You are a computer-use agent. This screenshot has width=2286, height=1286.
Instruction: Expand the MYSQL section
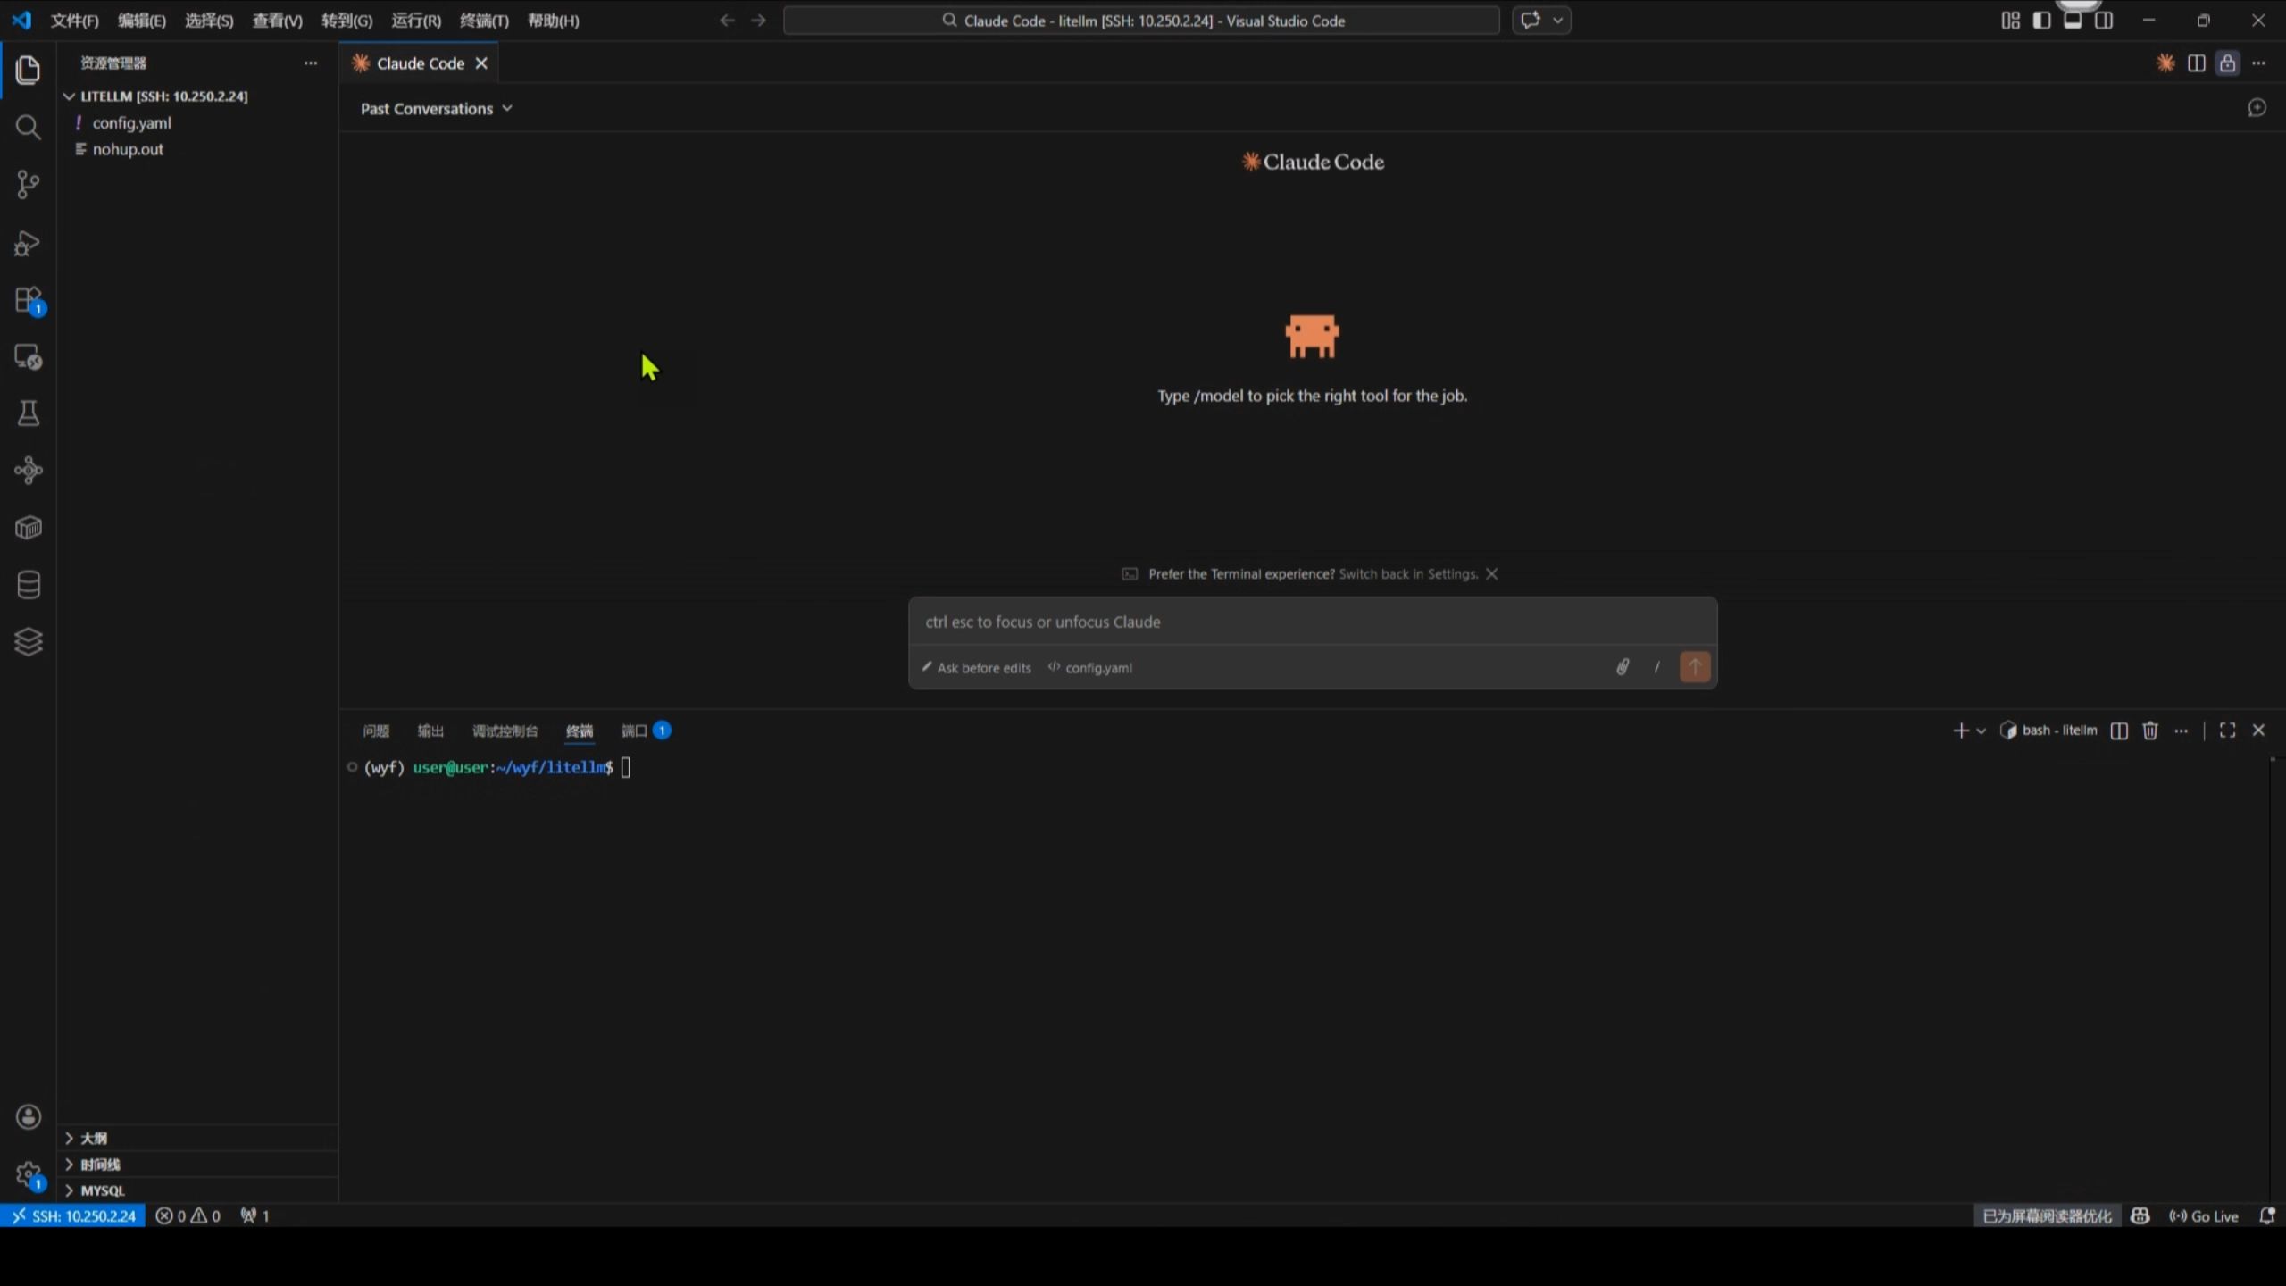102,1190
